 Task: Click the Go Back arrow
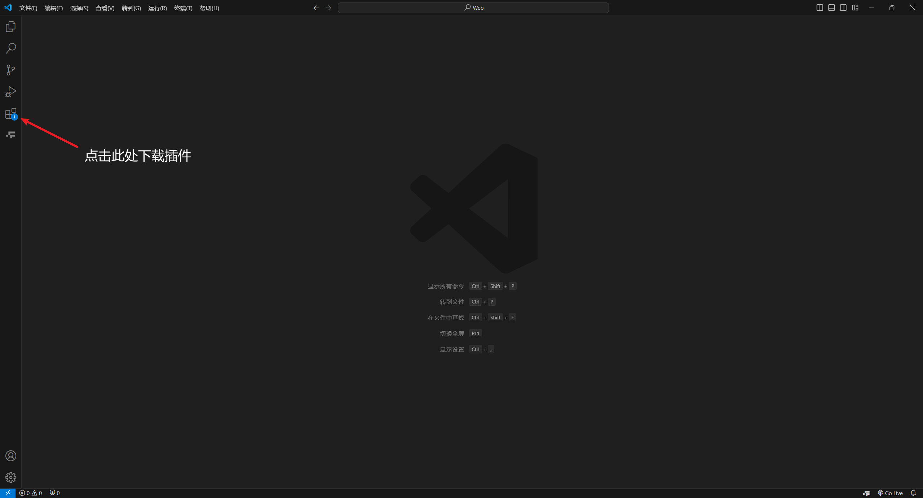tap(316, 8)
